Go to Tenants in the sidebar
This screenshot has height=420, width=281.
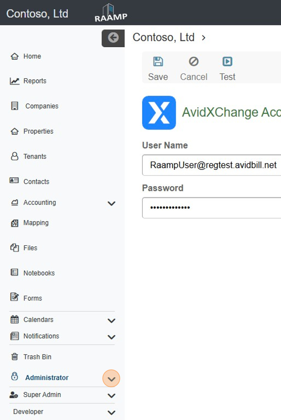click(x=35, y=157)
